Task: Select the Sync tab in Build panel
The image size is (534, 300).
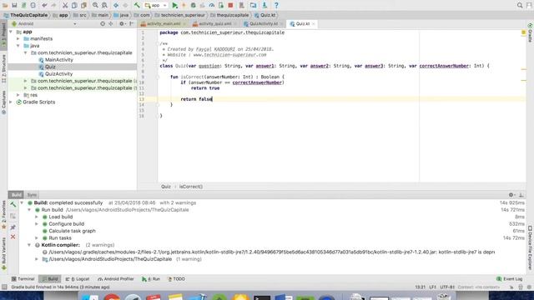Action: pyautogui.click(x=32, y=195)
